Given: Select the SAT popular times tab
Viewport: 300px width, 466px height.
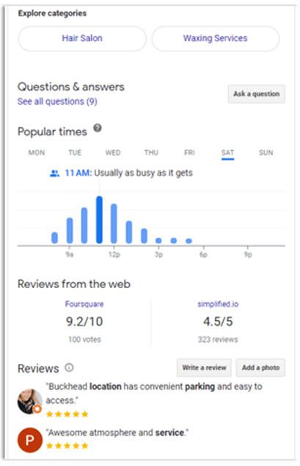Looking at the screenshot, I should (227, 154).
